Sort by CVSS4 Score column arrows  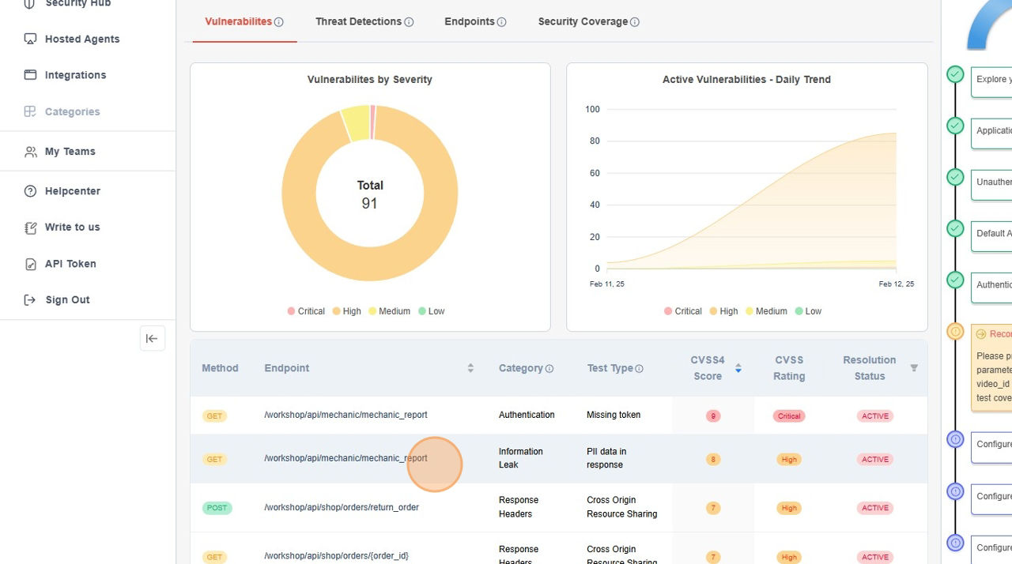(738, 368)
